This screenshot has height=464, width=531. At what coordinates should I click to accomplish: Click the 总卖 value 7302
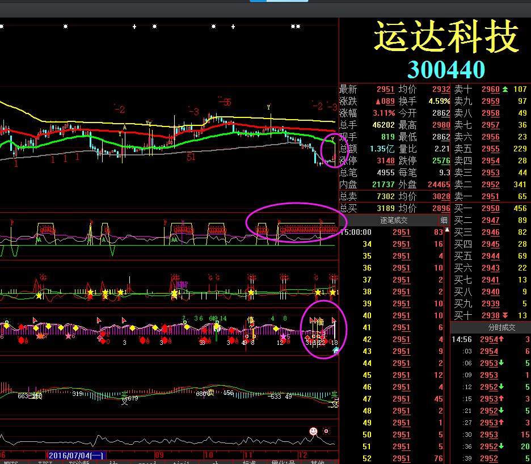click(x=386, y=196)
